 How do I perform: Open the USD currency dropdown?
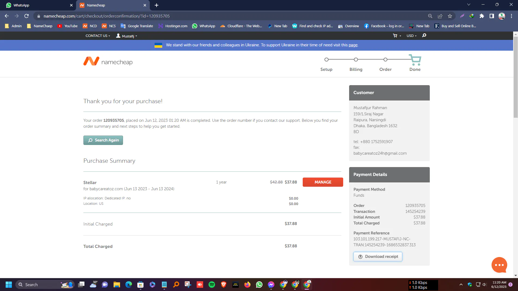coord(411,36)
